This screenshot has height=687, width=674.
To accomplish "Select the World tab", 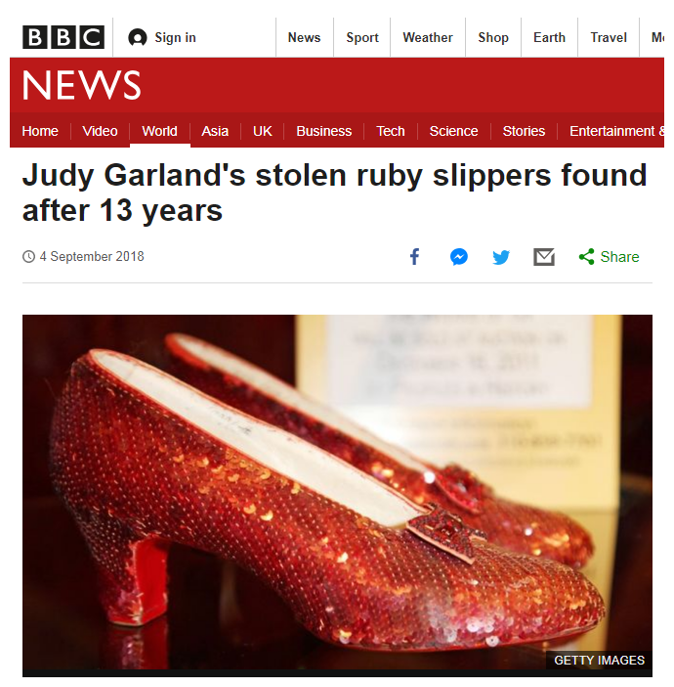I will click(159, 131).
